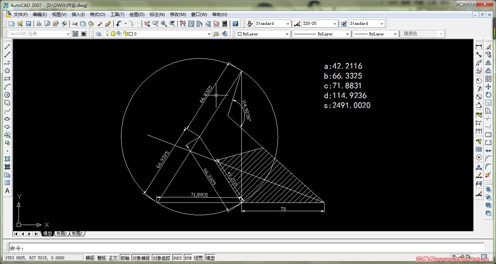Click the 命令 command line input
Viewport: 496px width, 264px height.
coord(247,248)
